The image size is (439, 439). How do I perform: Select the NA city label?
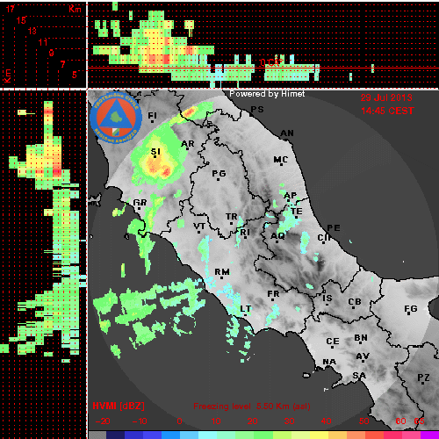pos(329,362)
